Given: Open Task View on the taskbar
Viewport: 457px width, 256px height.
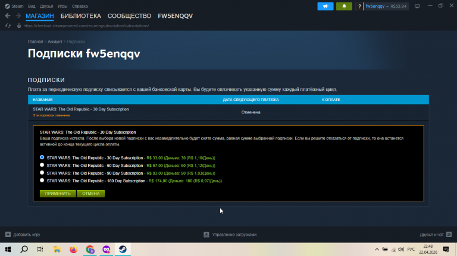Looking at the screenshot, I should point(40,249).
